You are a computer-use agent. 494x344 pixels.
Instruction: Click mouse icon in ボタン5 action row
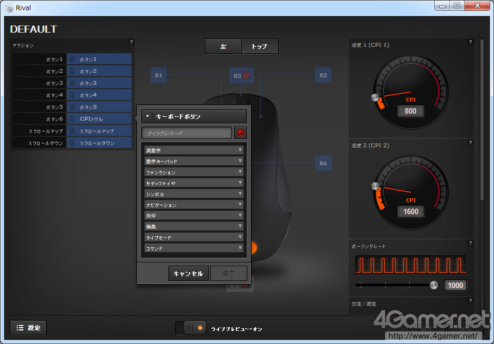(x=72, y=107)
